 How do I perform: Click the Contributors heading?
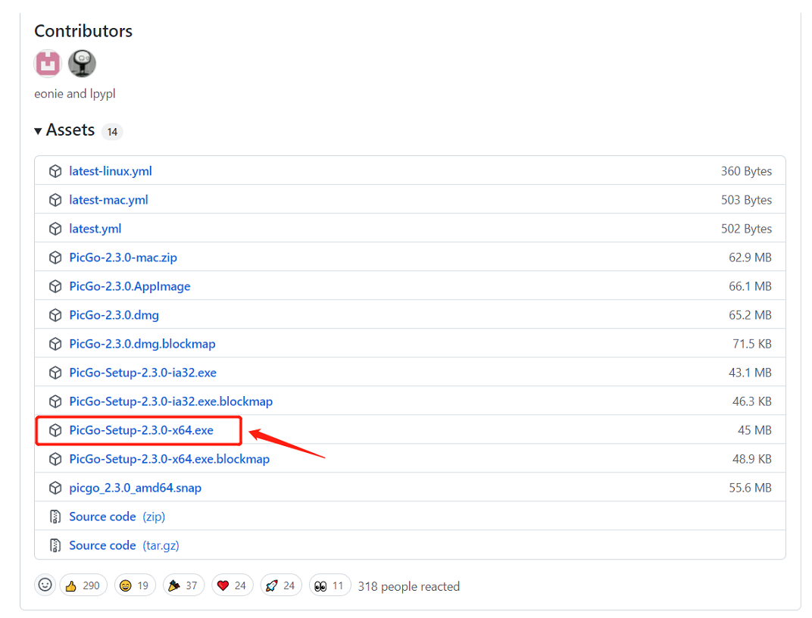click(x=83, y=31)
